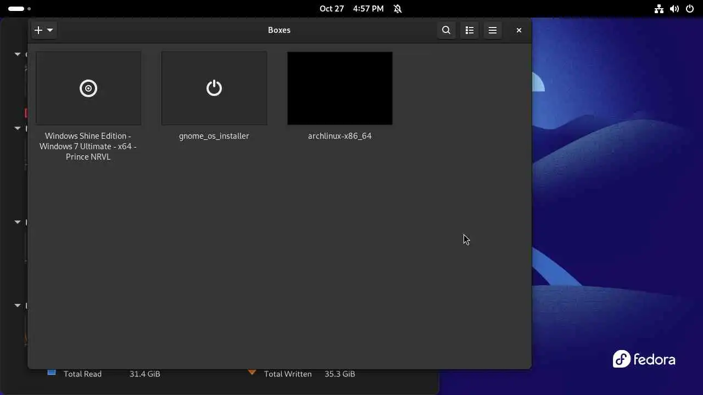The height and width of the screenshot is (395, 703).
Task: Click the blue Total Read color swatch
Action: pyautogui.click(x=52, y=373)
